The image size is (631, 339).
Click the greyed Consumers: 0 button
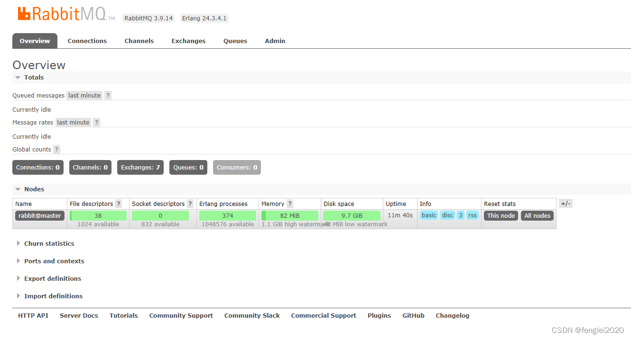(x=237, y=168)
